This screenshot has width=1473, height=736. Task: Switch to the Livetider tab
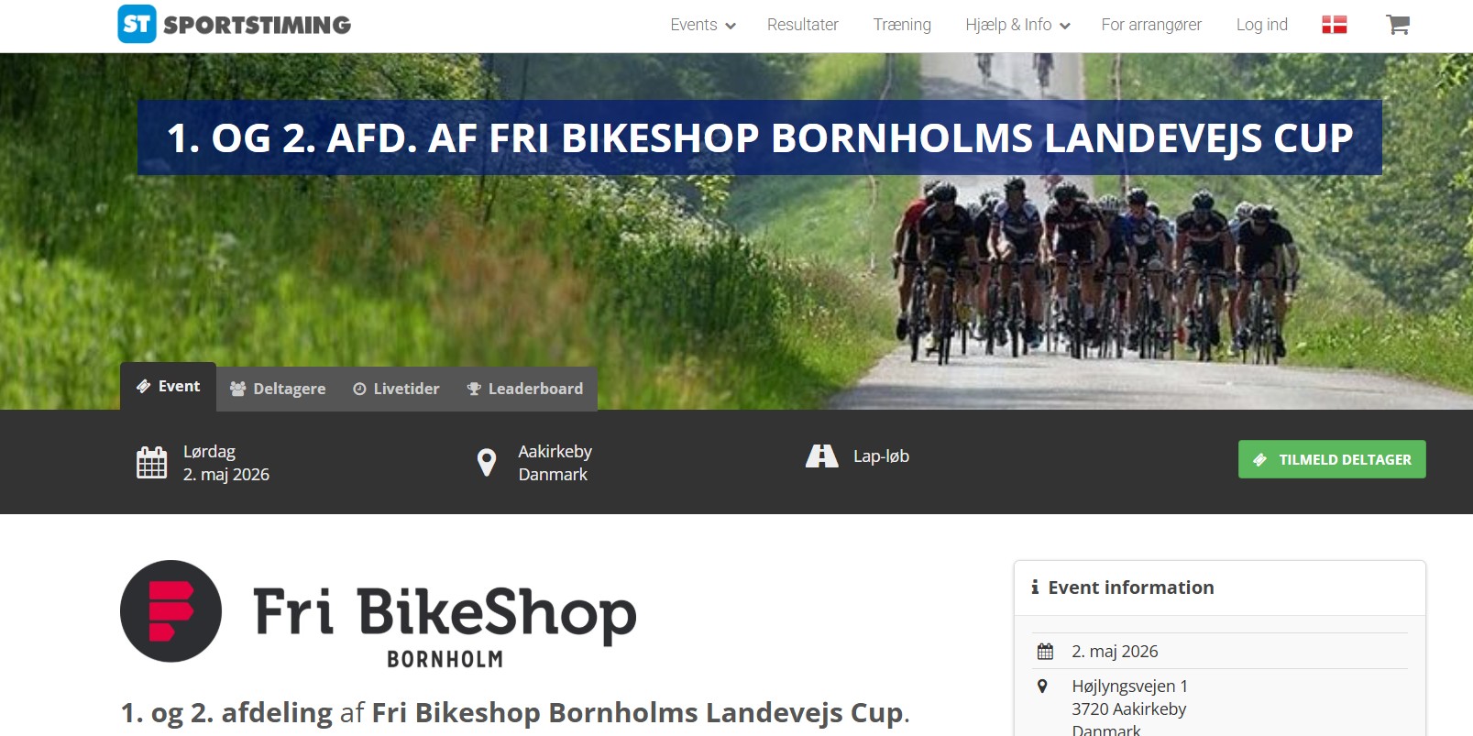(x=396, y=389)
